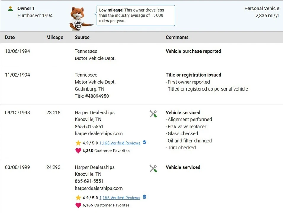This screenshot has height=213, width=283.
Task: Click the Mileage column header
Action: (55, 37)
